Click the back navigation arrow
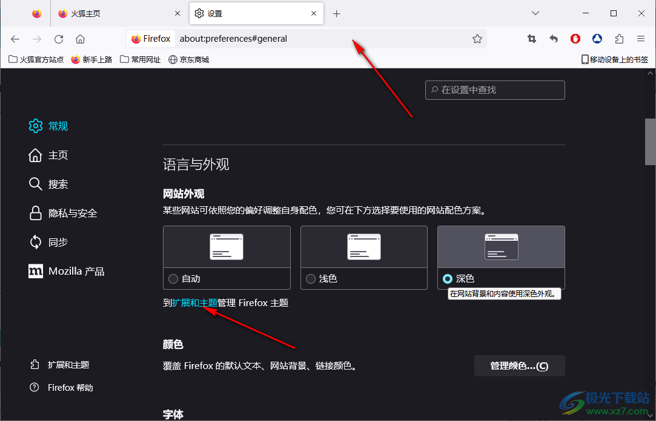 (16, 39)
